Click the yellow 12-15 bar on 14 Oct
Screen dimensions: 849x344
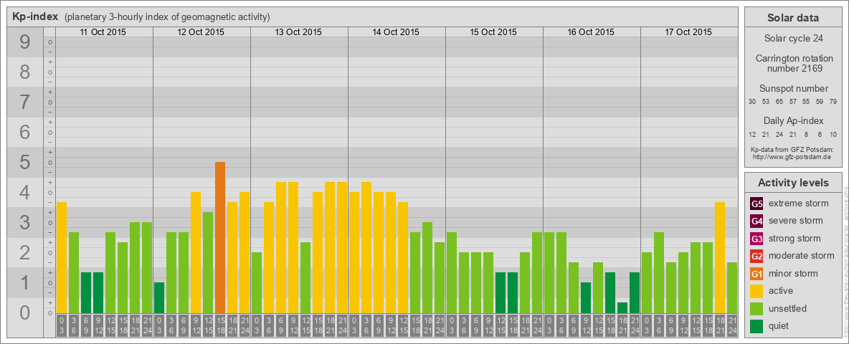(403, 257)
